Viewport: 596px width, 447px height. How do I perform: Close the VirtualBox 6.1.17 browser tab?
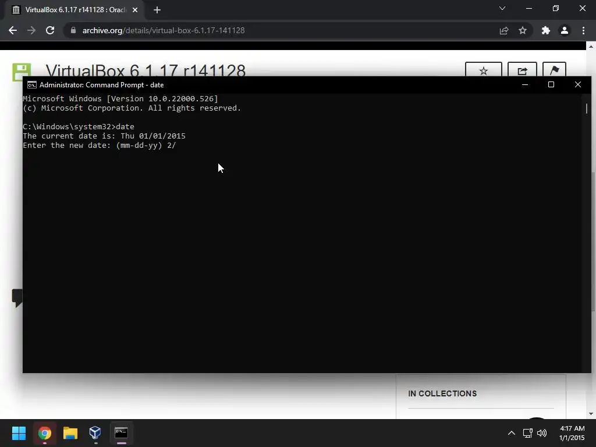click(x=135, y=10)
